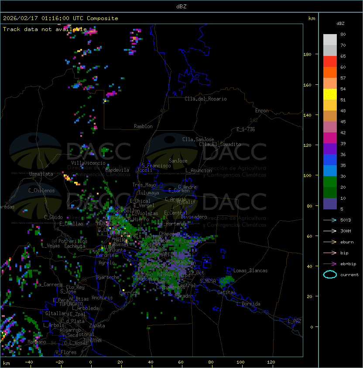363x368 pixels.
Task: Click the 'E_1-736' map label
Action: click(x=246, y=129)
